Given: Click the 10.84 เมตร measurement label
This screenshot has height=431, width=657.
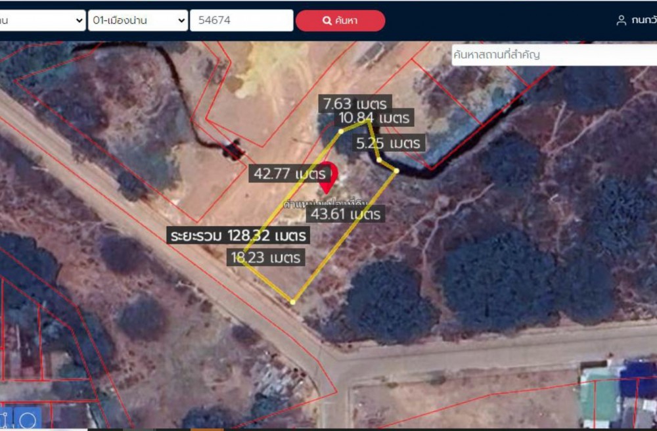Looking at the screenshot, I should pos(374,118).
